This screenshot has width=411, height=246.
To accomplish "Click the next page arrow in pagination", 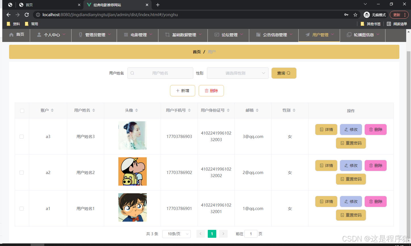I will pyautogui.click(x=223, y=234).
